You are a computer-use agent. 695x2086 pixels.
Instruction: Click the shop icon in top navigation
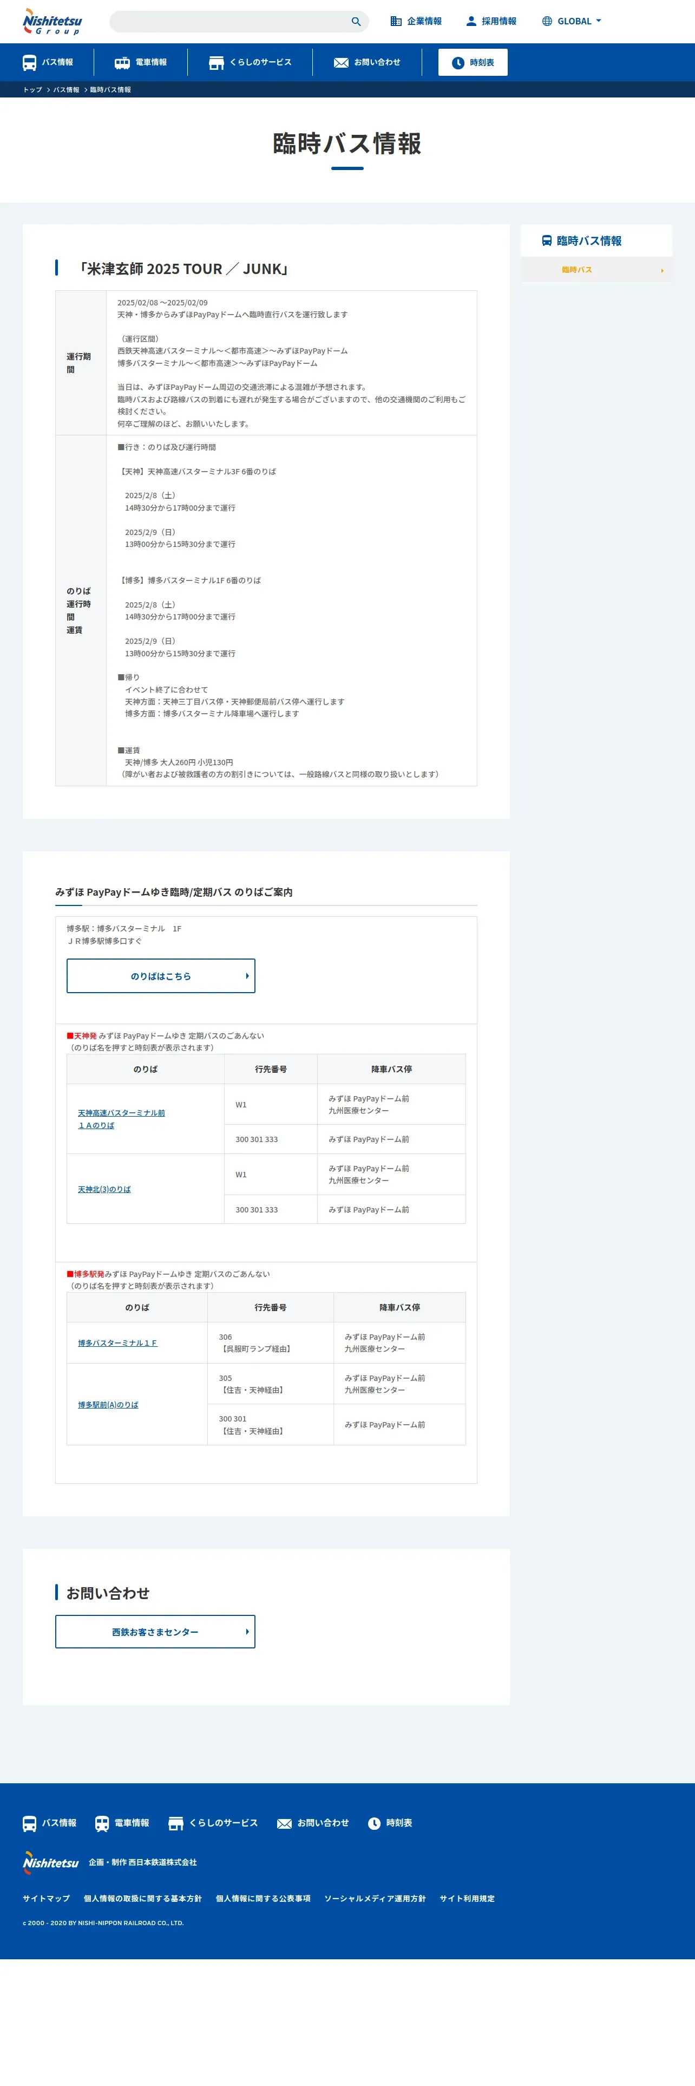point(216,62)
